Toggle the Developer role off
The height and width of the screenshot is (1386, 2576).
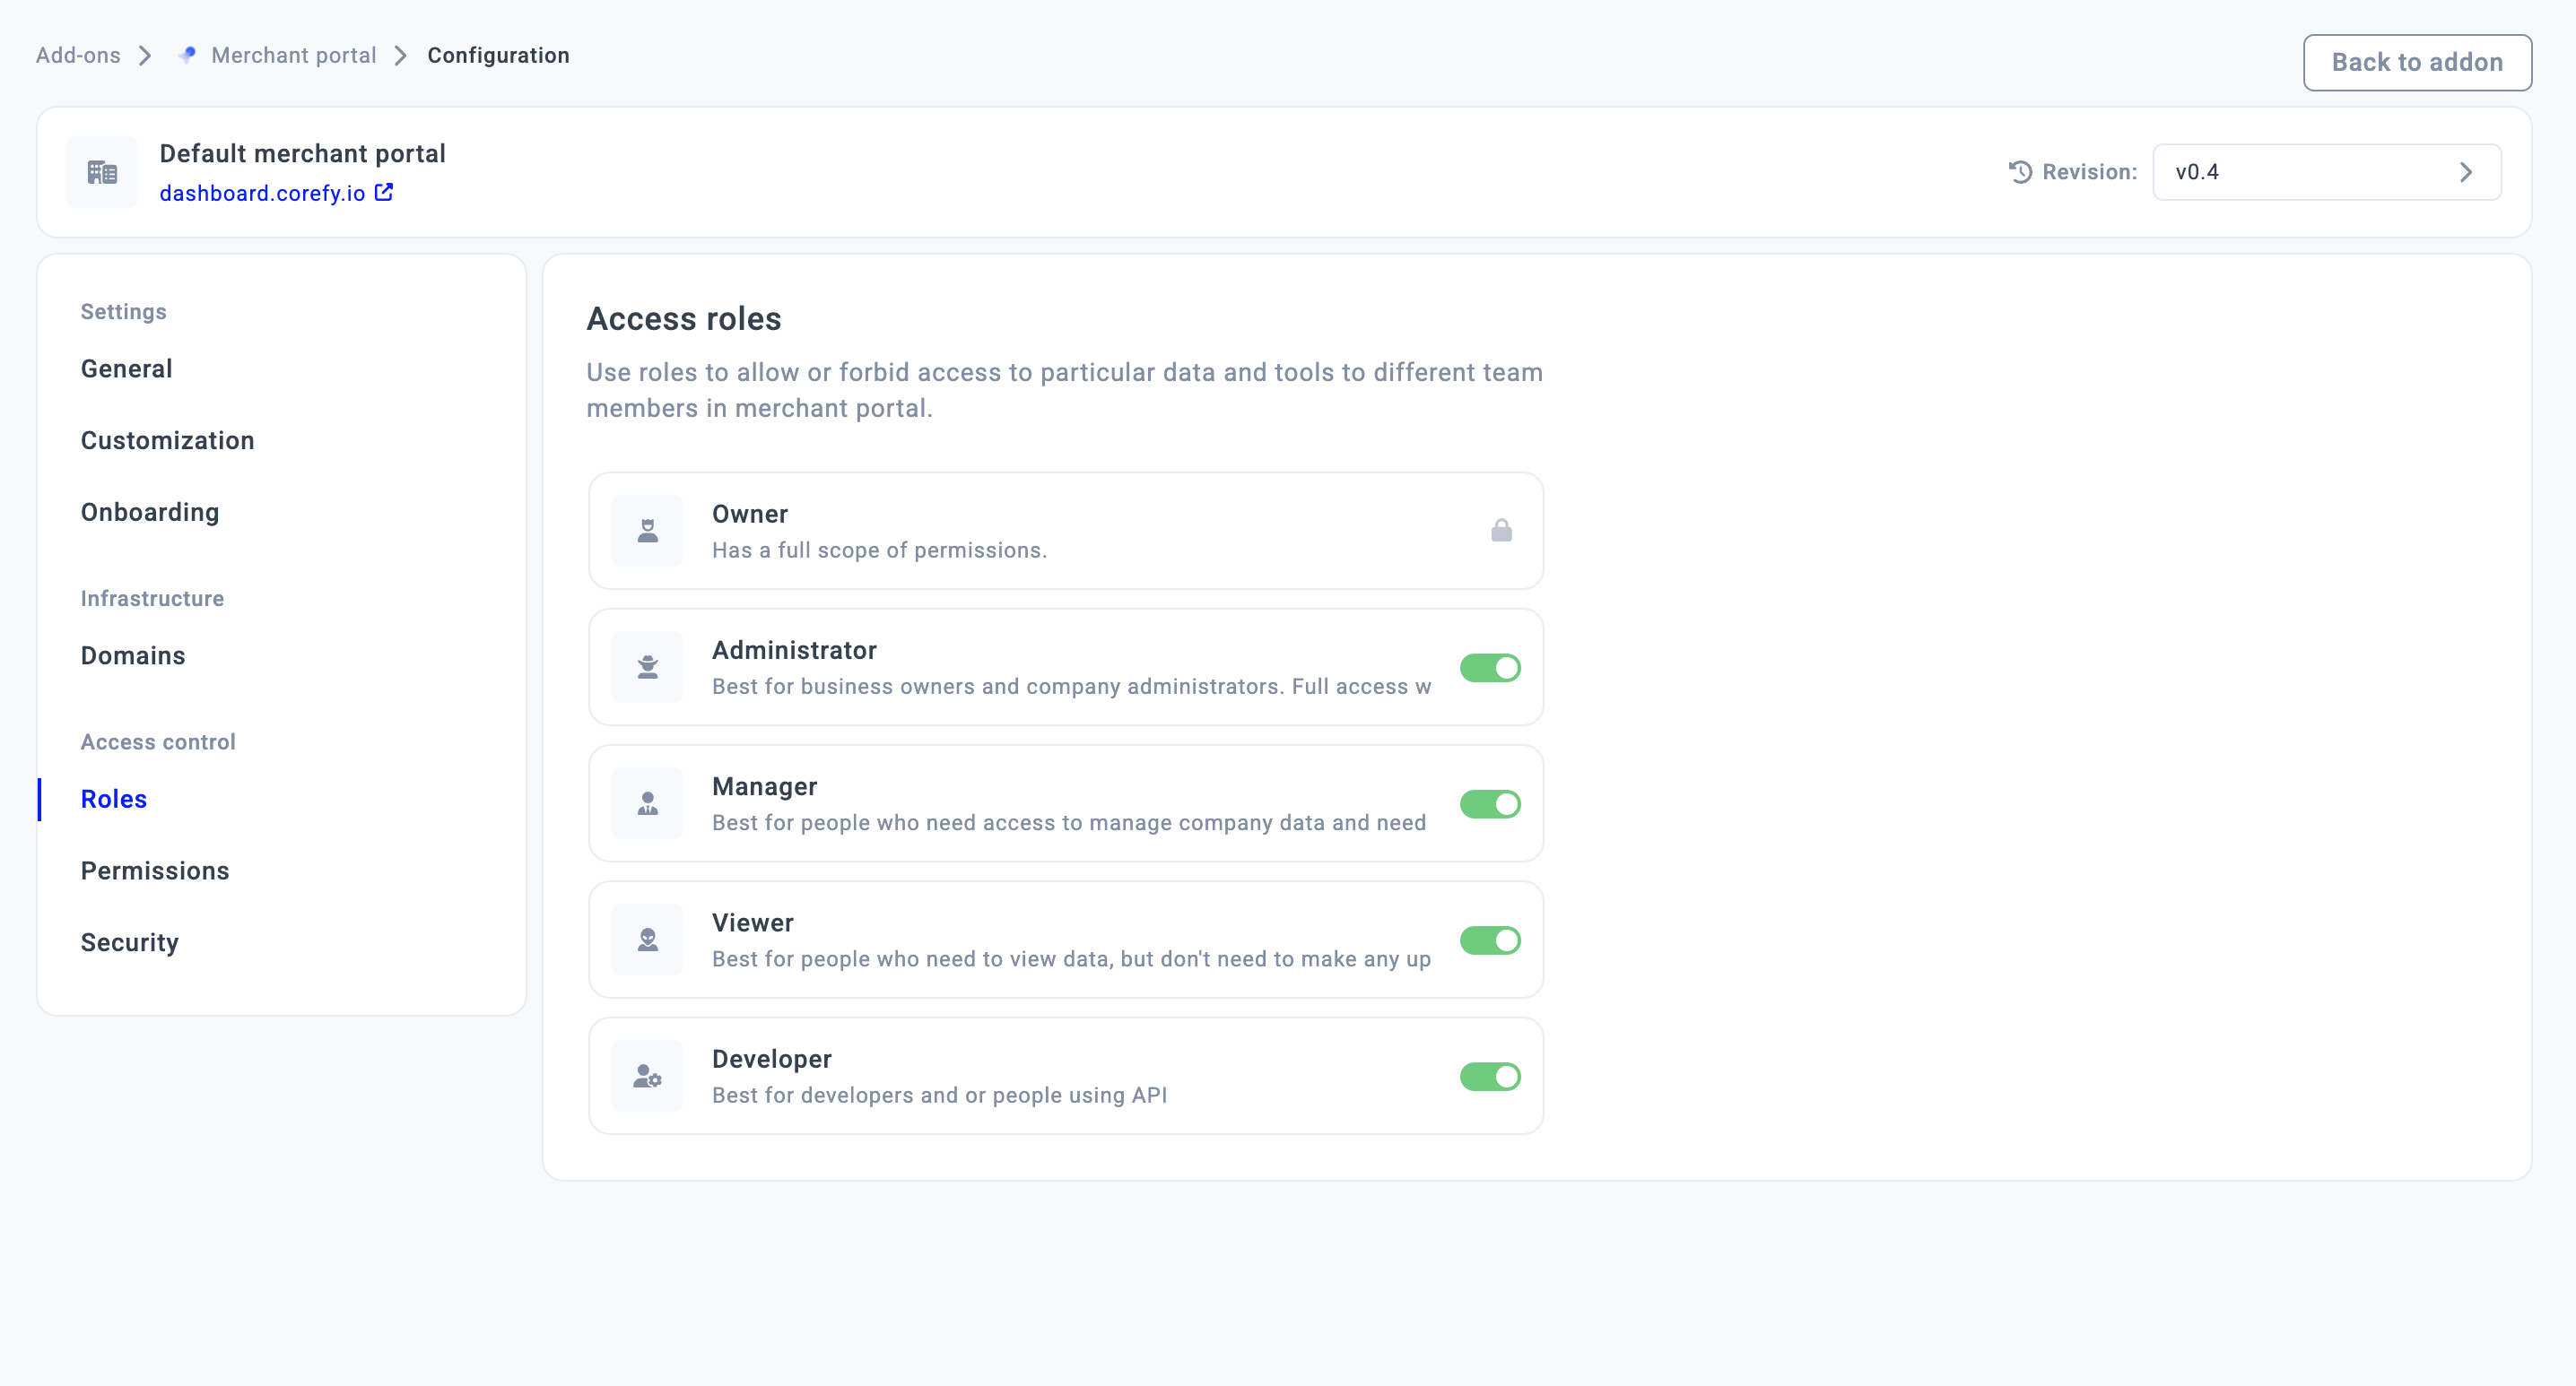click(x=1489, y=1076)
